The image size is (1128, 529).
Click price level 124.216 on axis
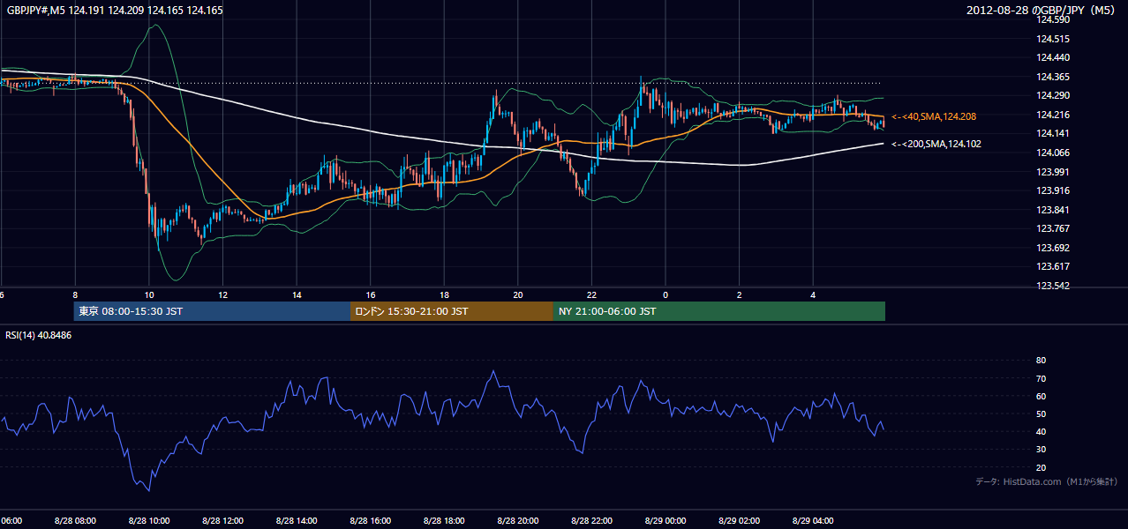(x=1052, y=115)
